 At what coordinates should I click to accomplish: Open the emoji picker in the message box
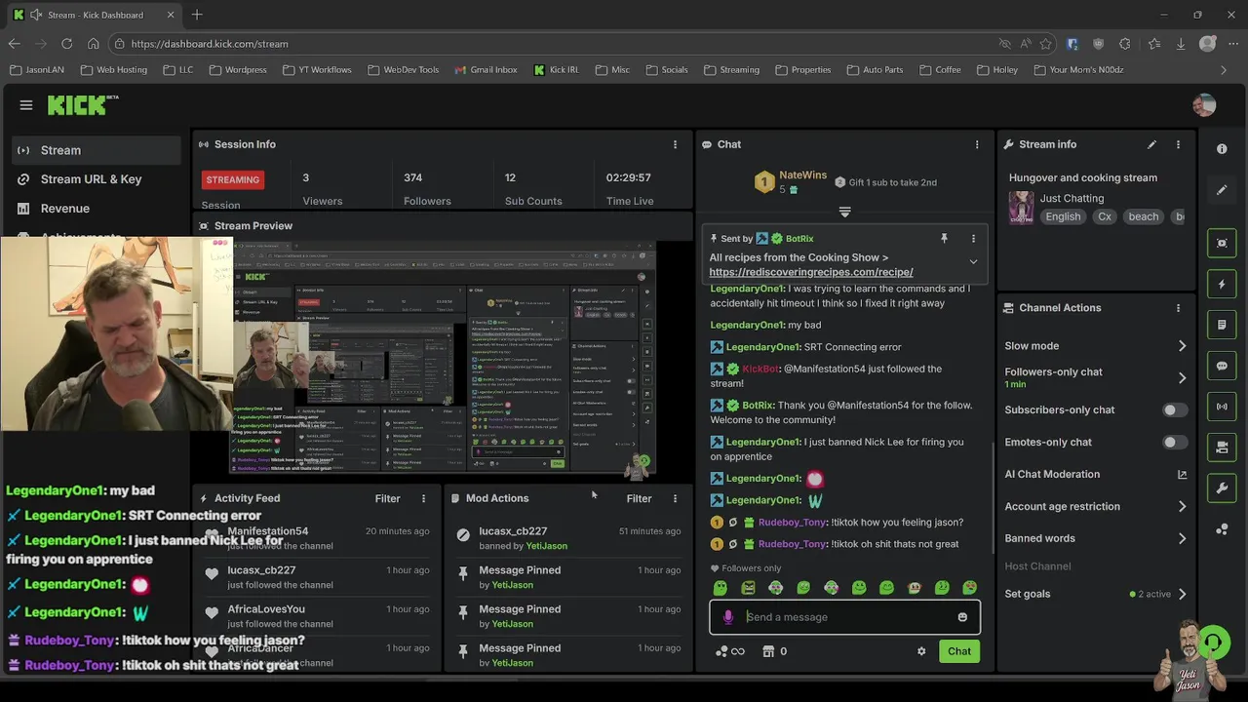(962, 617)
